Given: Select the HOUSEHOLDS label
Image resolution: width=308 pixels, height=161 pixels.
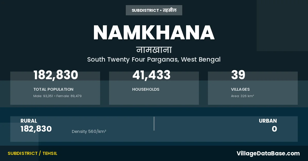Looking at the screenshot, I should tap(146, 89).
